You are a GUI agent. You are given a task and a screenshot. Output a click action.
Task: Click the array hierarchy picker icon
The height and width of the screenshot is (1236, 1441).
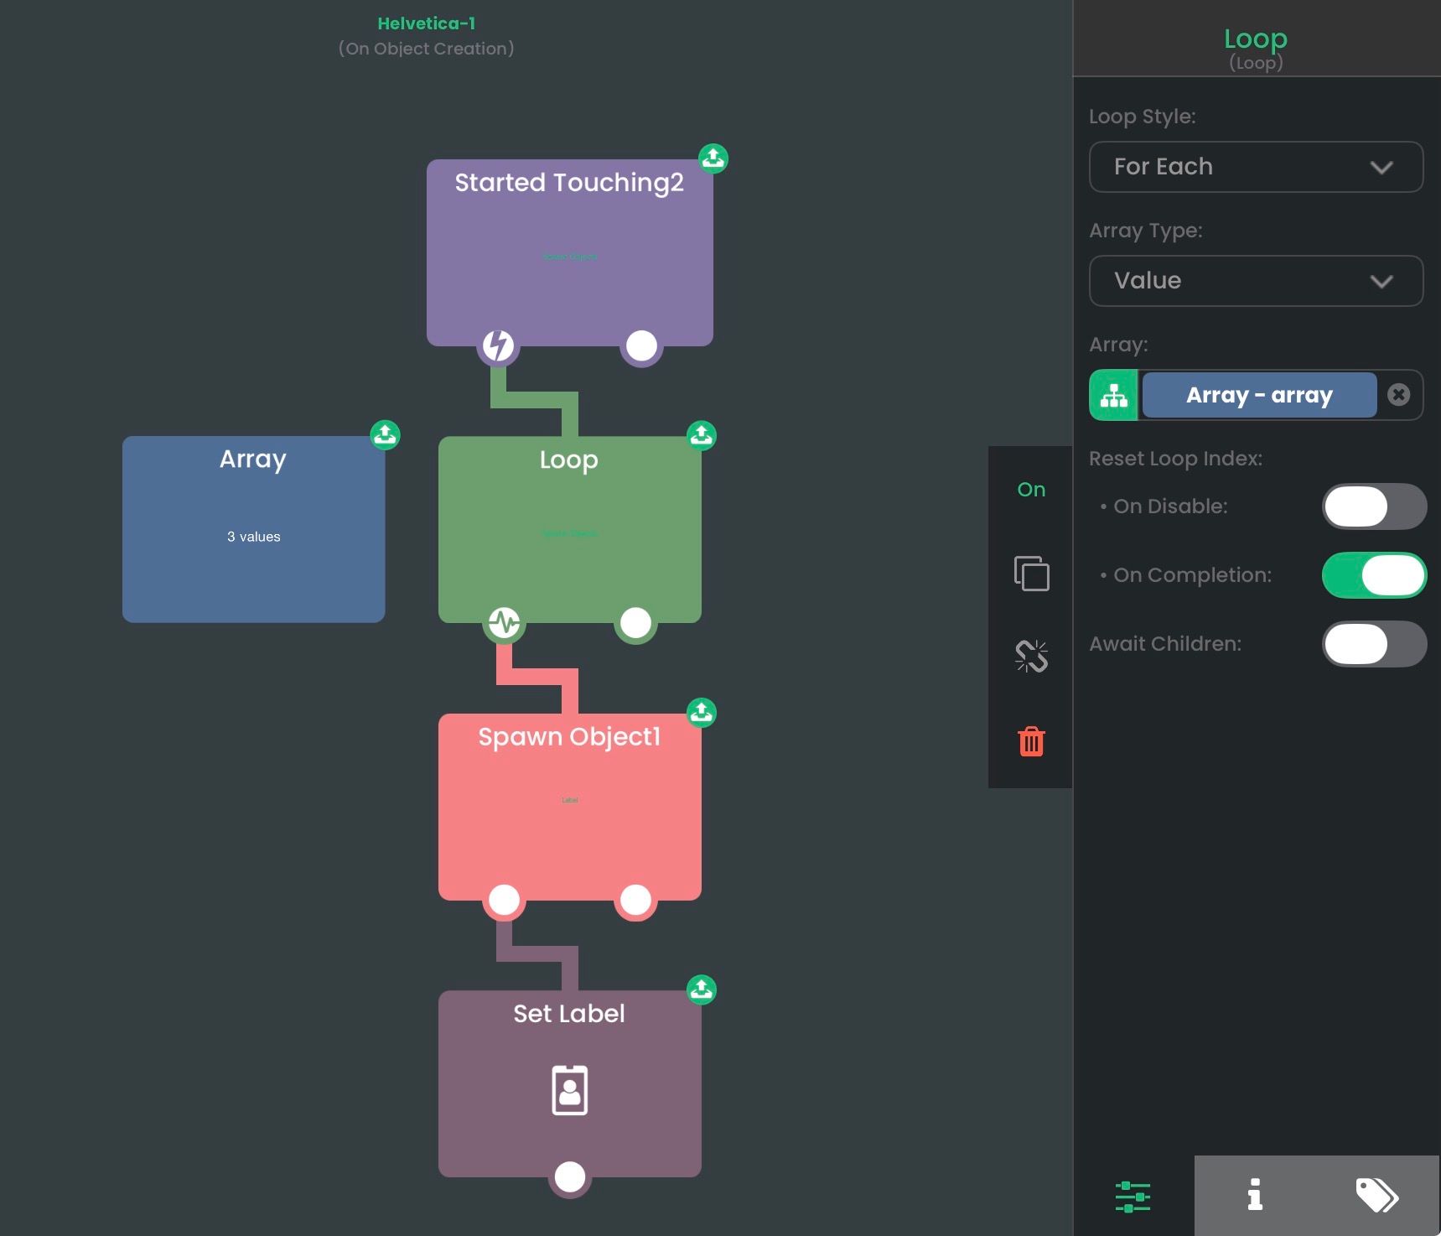[x=1113, y=395]
